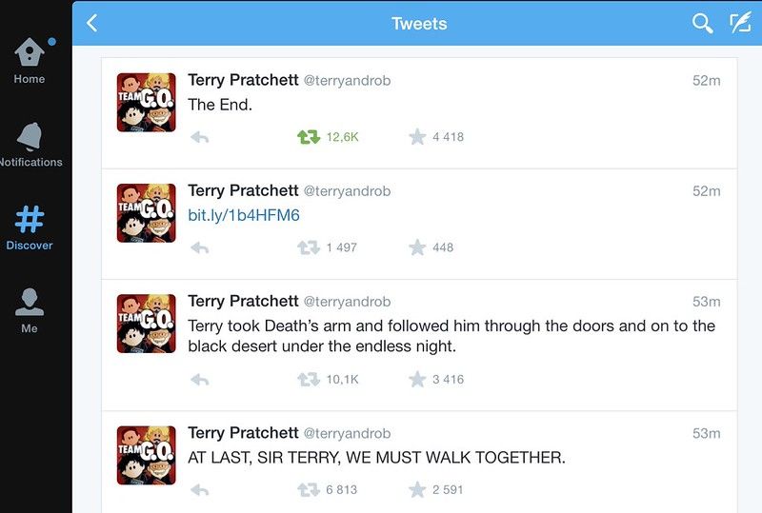This screenshot has width=762, height=513.
Task: Open Notifications from the sidebar
Action: [x=30, y=145]
